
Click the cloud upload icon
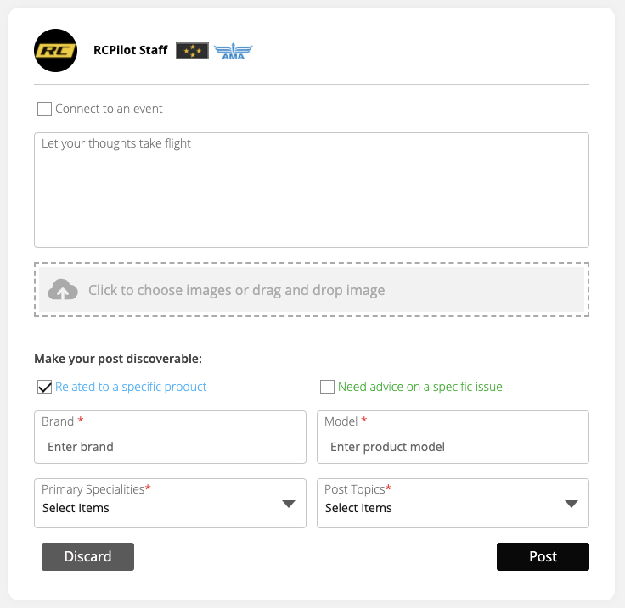(x=63, y=290)
